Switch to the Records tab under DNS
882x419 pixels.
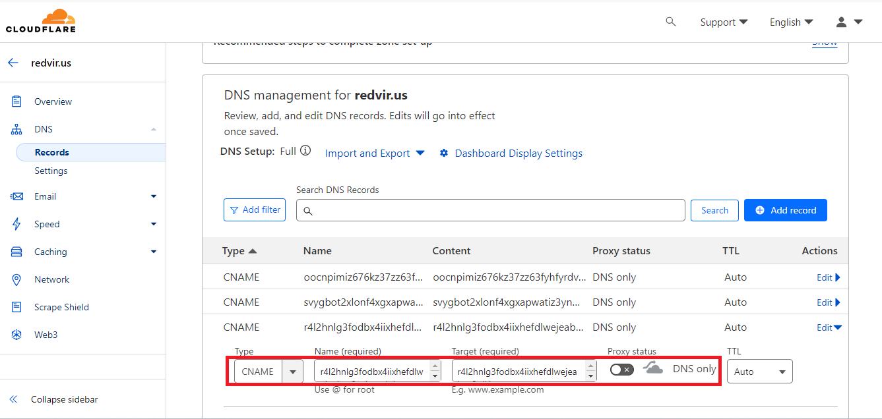point(51,152)
